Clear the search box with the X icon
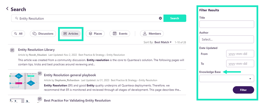Viewport: 265px width, 103px height. 160,18
